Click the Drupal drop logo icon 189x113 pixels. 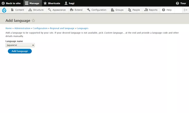4,10
